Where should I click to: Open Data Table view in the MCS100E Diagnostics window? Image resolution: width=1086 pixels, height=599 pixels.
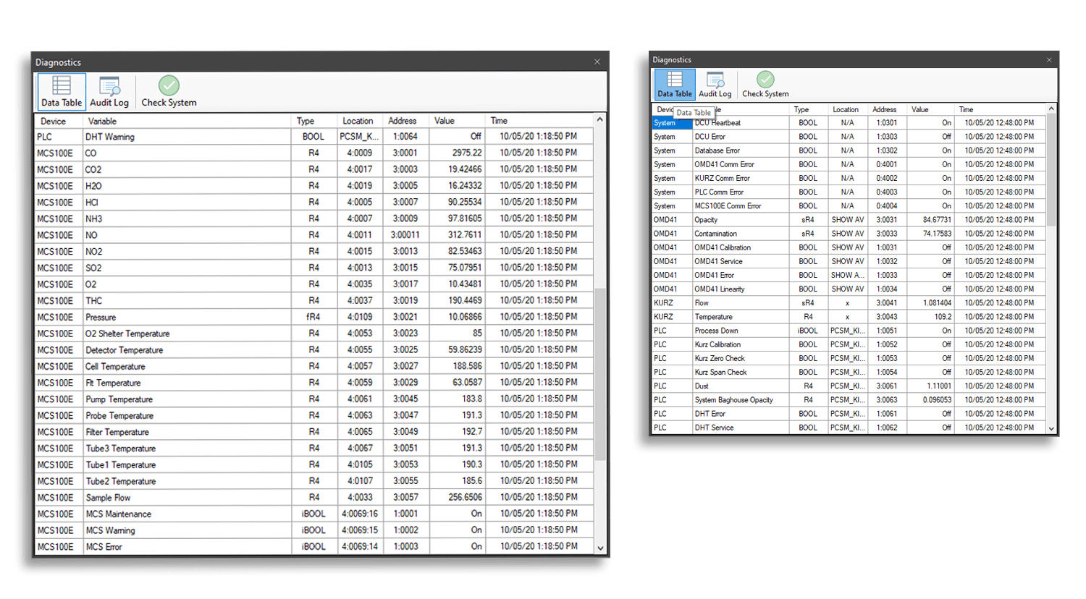point(62,92)
